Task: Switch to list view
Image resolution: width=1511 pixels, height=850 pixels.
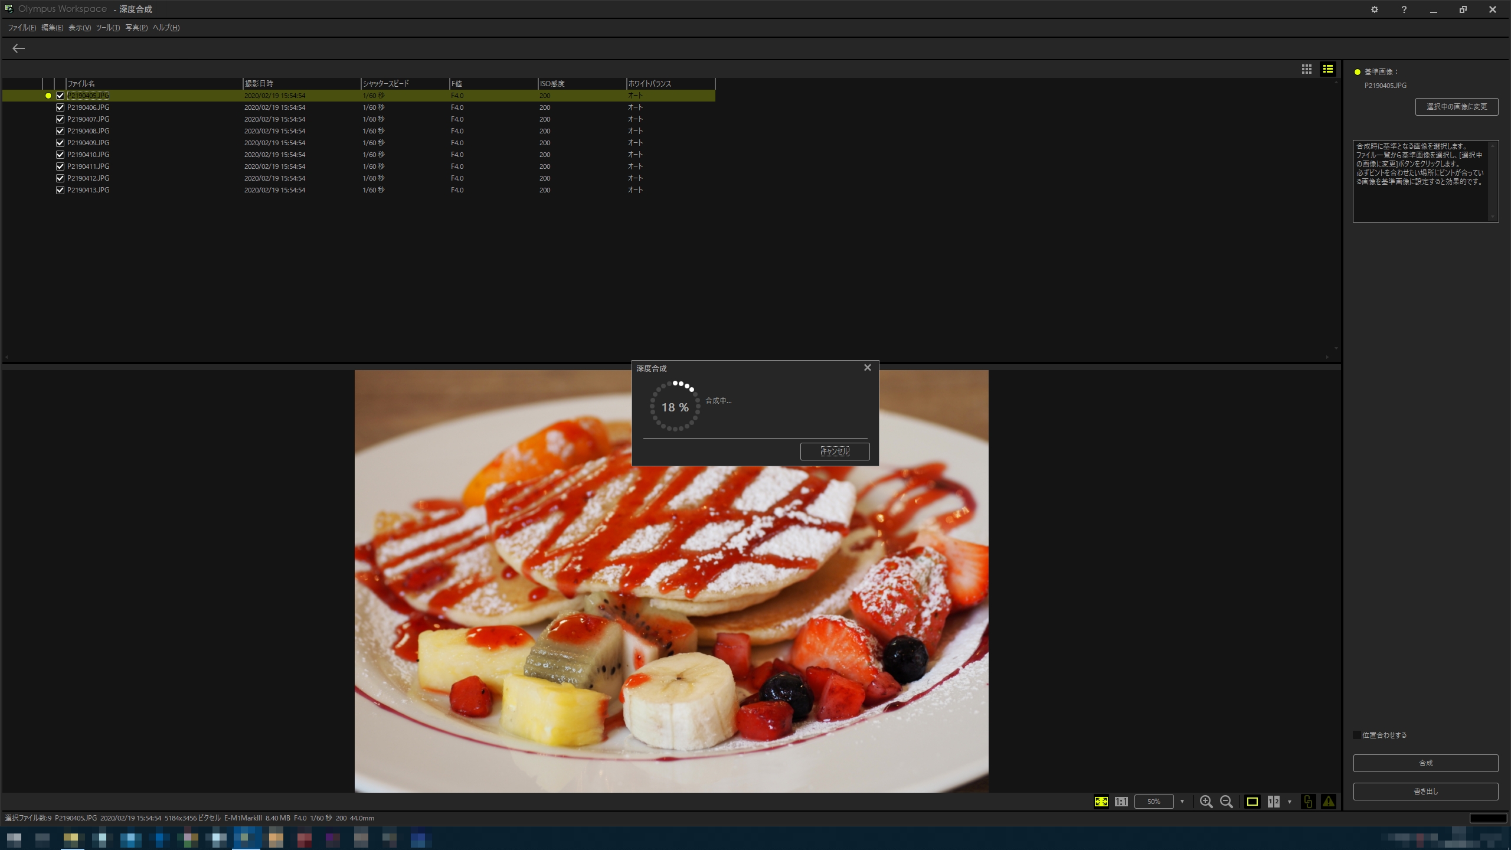Action: [1328, 69]
